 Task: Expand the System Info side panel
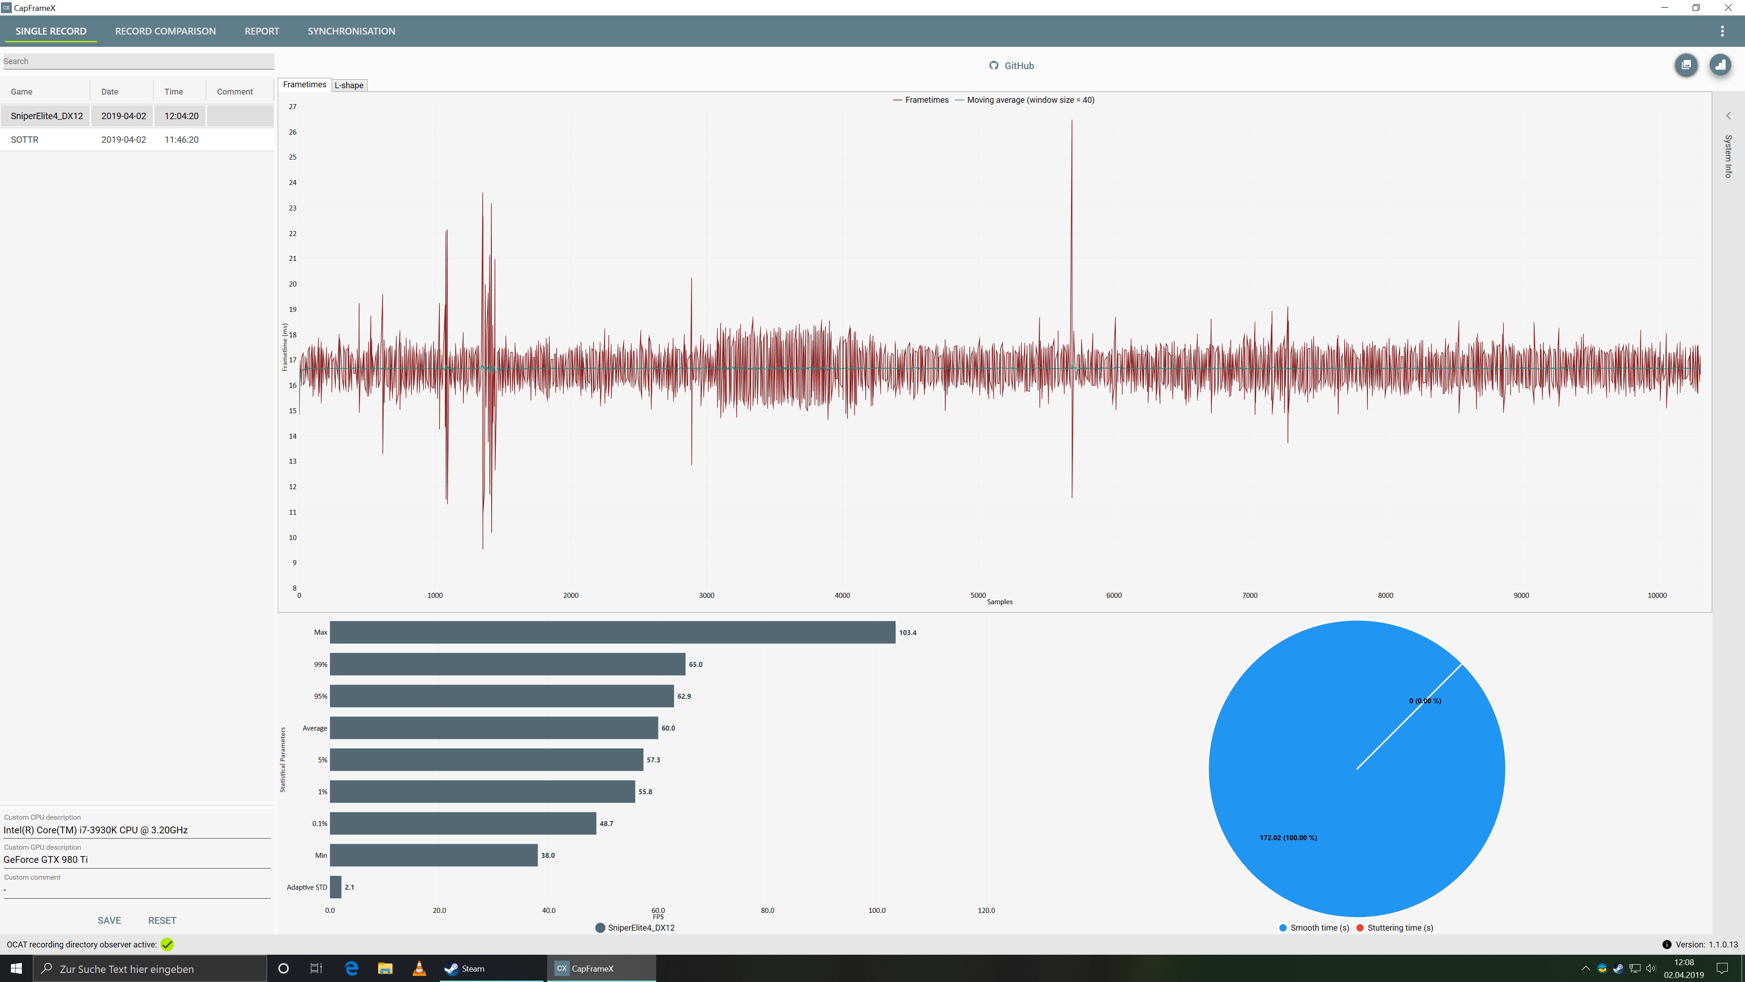tap(1728, 116)
